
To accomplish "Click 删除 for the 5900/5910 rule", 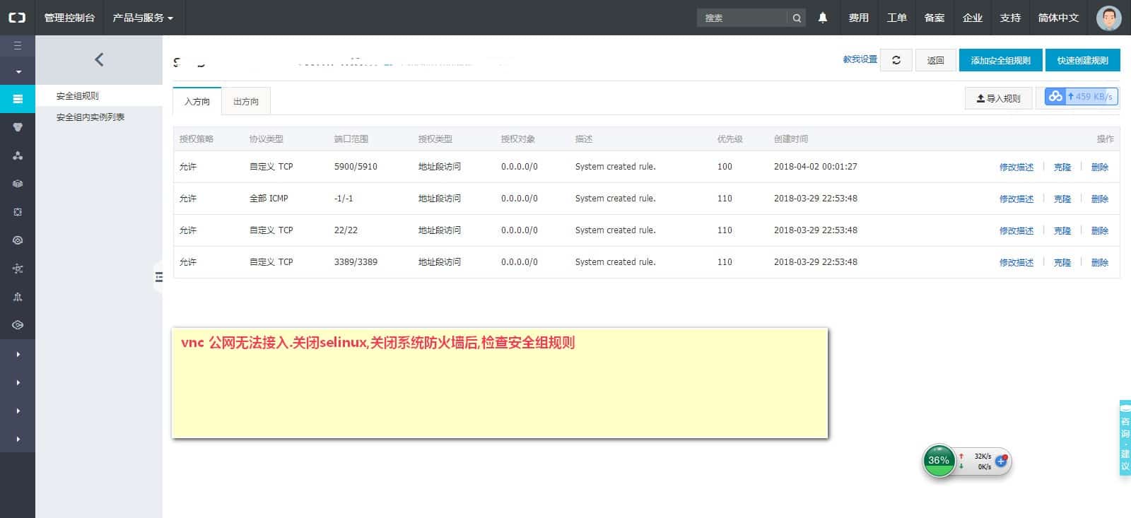I will (1099, 167).
